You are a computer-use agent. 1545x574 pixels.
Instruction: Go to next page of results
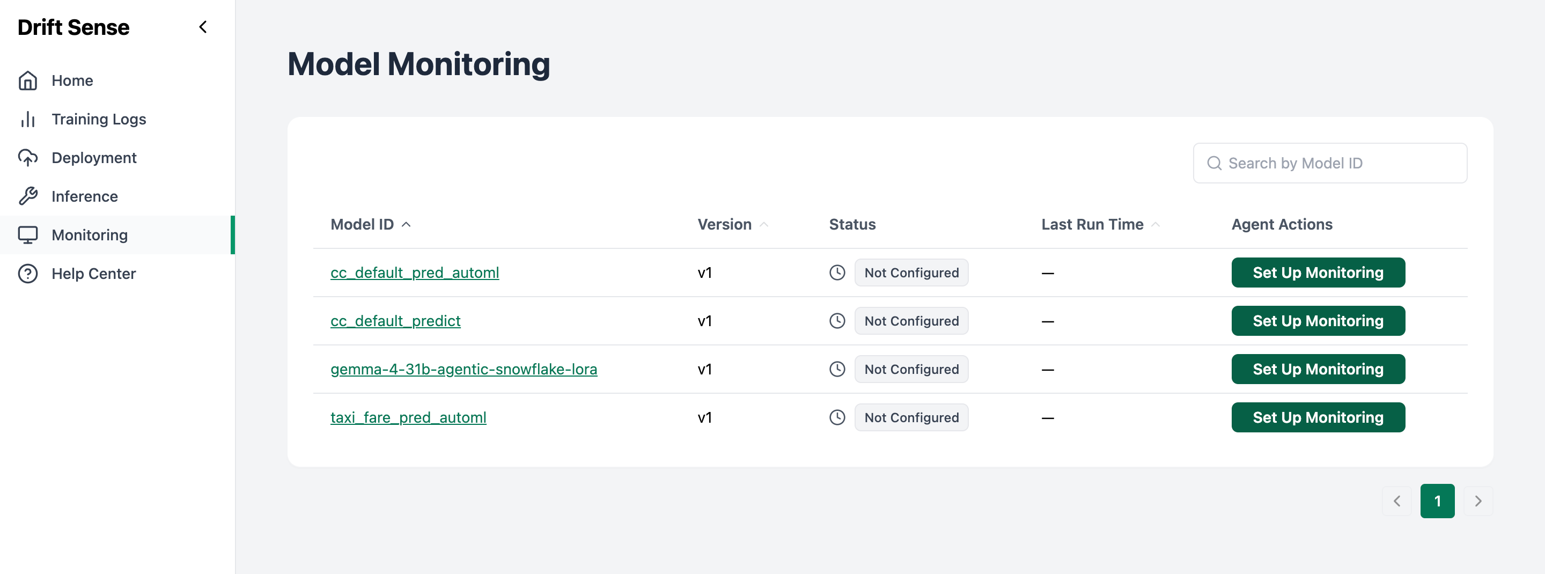(x=1478, y=501)
